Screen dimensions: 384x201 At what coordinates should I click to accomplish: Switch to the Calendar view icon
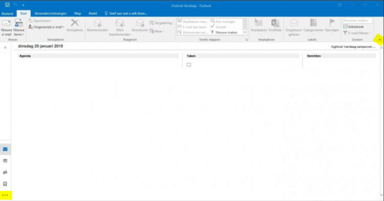[x=5, y=161]
